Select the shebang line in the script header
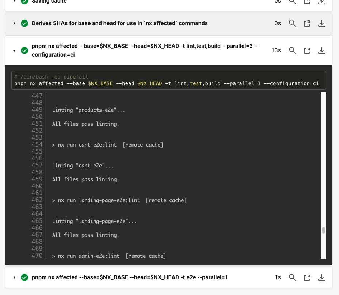This screenshot has height=295, width=339. tap(50, 76)
